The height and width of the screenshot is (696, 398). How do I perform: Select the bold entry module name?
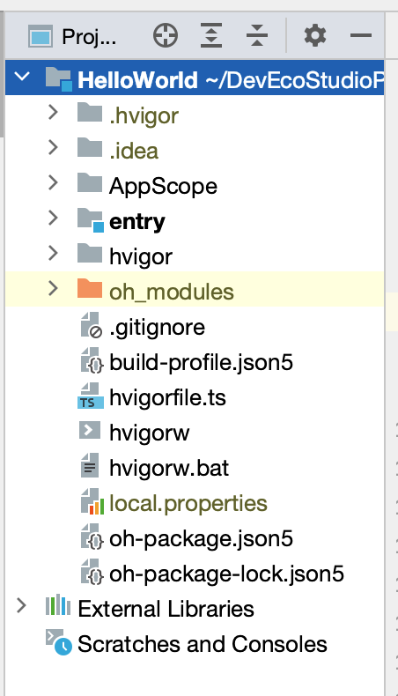[x=137, y=221]
